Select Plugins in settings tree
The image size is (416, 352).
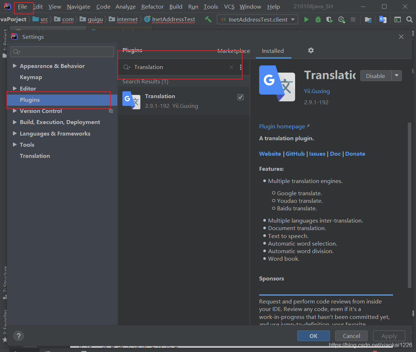click(x=62, y=100)
